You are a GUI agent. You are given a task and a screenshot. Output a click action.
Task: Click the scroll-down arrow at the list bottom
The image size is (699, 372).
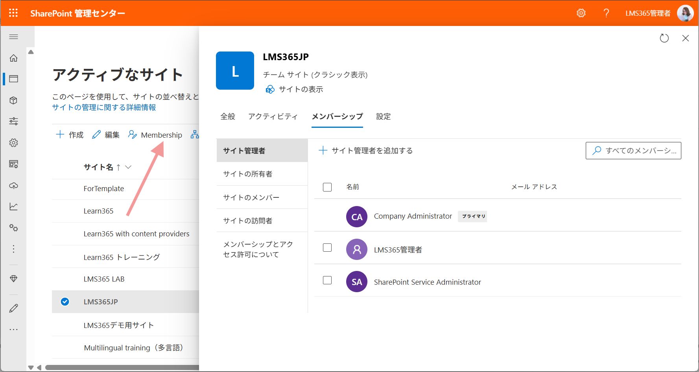coord(31,368)
